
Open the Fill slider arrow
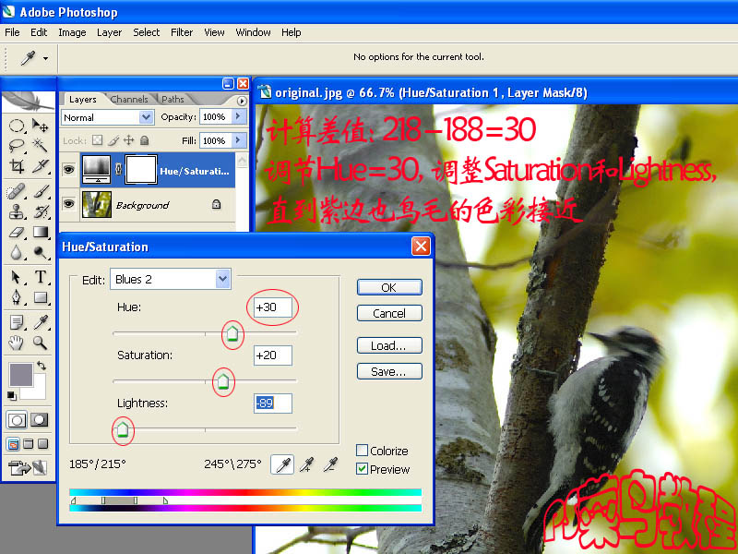(239, 140)
